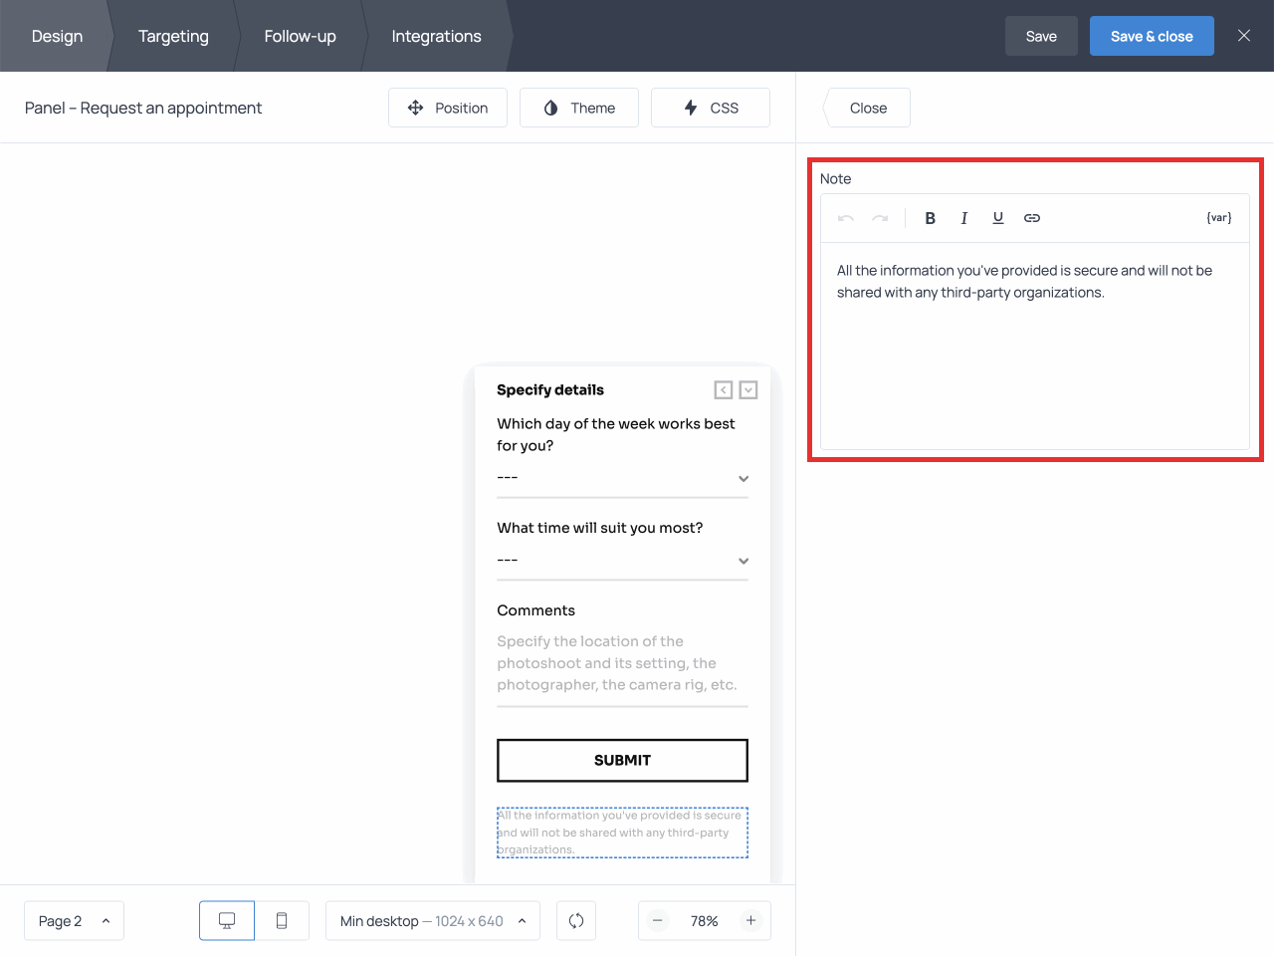Insert a {var} variable into note
The image size is (1274, 956).
[x=1218, y=218]
